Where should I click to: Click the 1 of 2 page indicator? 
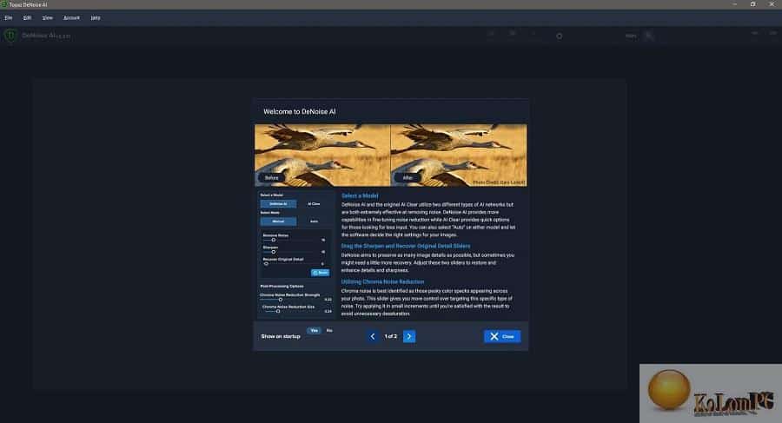(x=391, y=336)
